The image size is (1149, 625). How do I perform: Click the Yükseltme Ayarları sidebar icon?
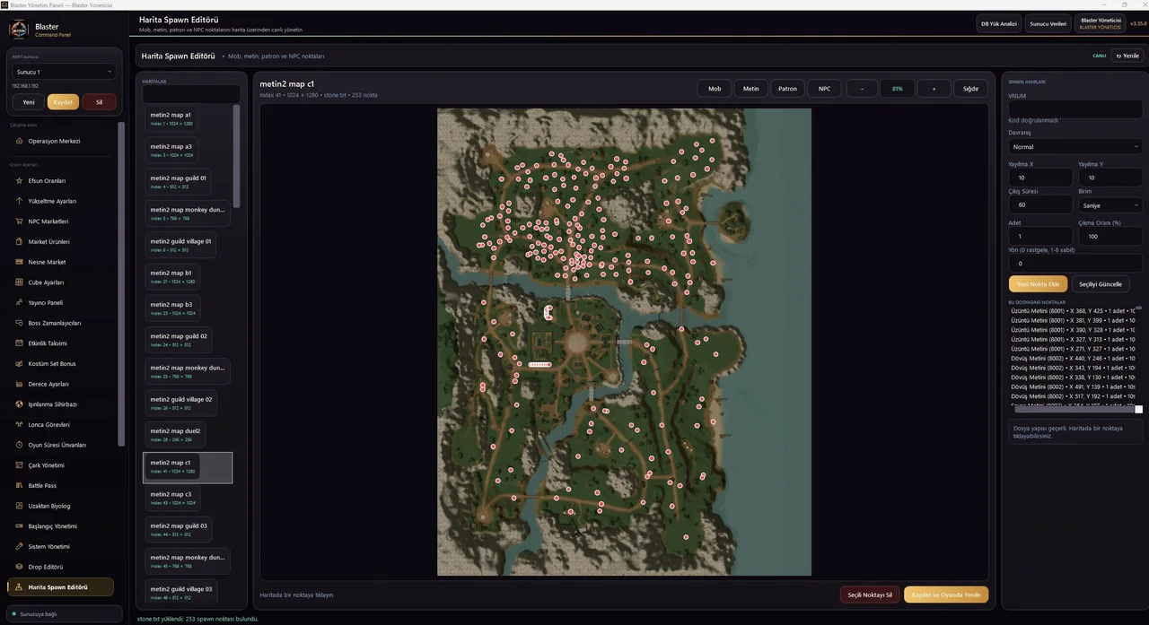(x=19, y=201)
